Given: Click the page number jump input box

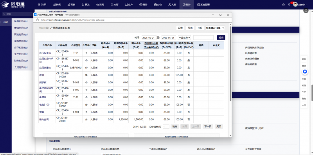Looking at the screenshot, I should pyautogui.click(x=166, y=127).
